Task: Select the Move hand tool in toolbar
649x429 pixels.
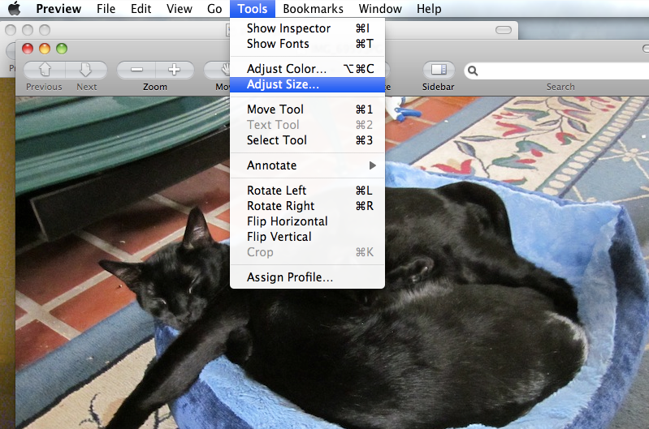Action: tap(218, 70)
